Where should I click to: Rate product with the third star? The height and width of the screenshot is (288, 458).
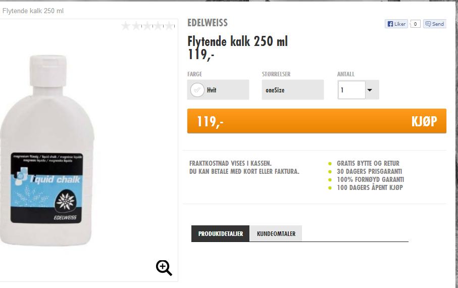[x=147, y=26]
